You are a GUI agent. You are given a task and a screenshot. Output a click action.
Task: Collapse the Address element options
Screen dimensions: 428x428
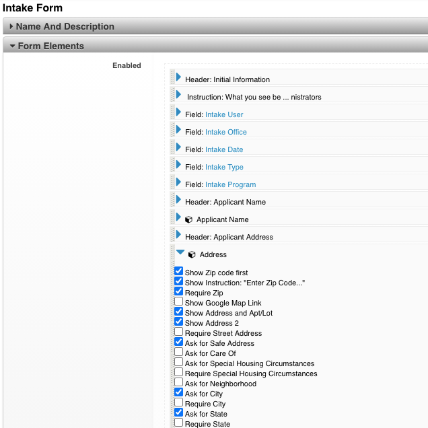pyautogui.click(x=180, y=253)
